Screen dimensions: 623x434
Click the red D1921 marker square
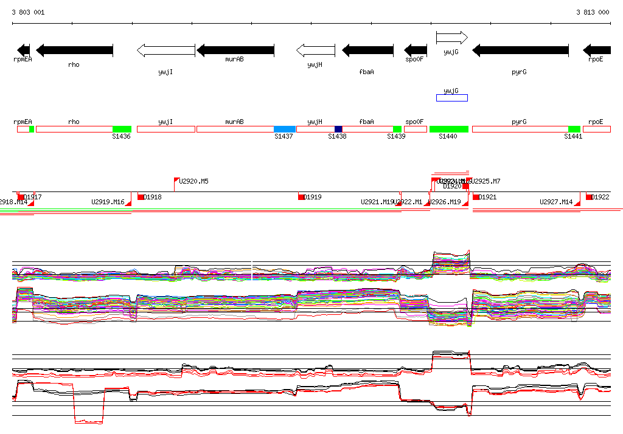click(x=476, y=197)
